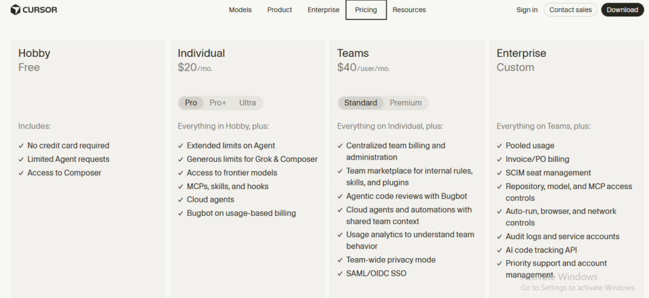Click 'Usage analytics to understand team behavior'
The height and width of the screenshot is (298, 649).
[x=410, y=240]
